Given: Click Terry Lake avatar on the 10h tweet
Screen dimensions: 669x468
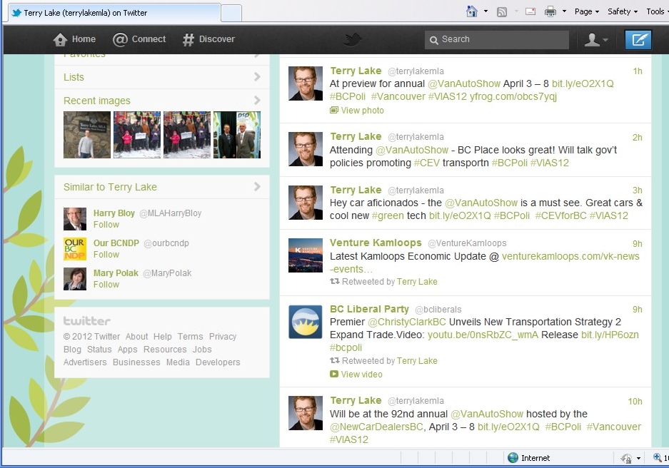Looking at the screenshot, I should click(306, 413).
